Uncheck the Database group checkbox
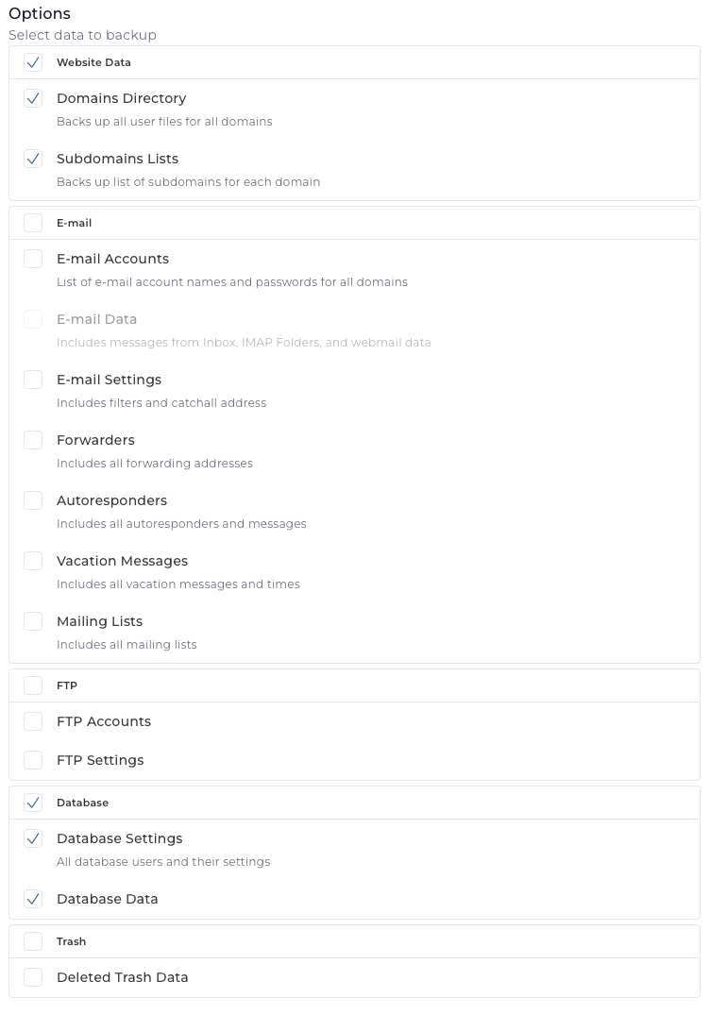The width and height of the screenshot is (710, 1015). tap(33, 803)
